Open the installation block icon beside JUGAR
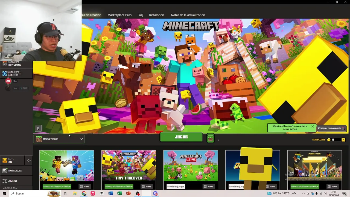The height and width of the screenshot is (197, 350). point(210,139)
